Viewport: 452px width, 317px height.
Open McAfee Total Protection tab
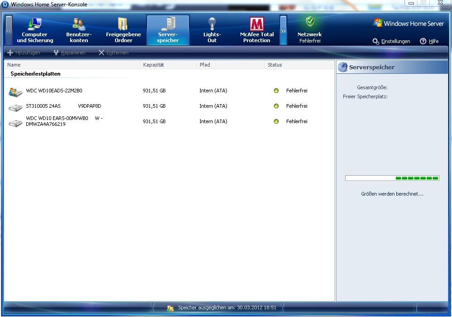(256, 30)
